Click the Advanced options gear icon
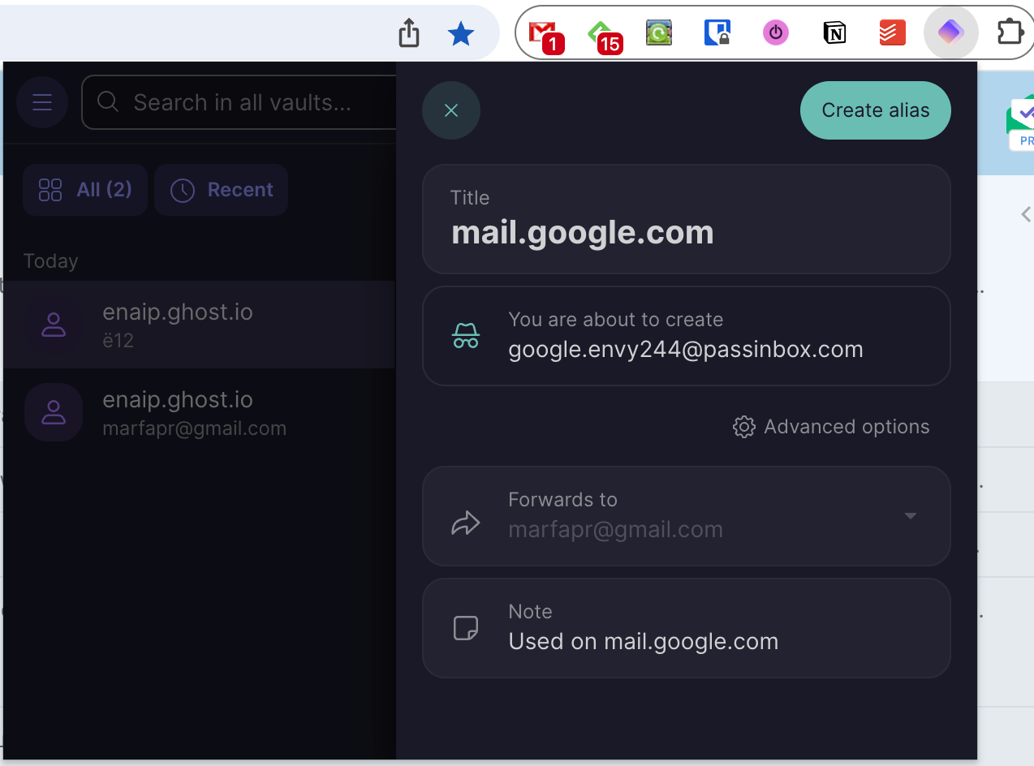Image resolution: width=1034 pixels, height=766 pixels. pyautogui.click(x=743, y=427)
